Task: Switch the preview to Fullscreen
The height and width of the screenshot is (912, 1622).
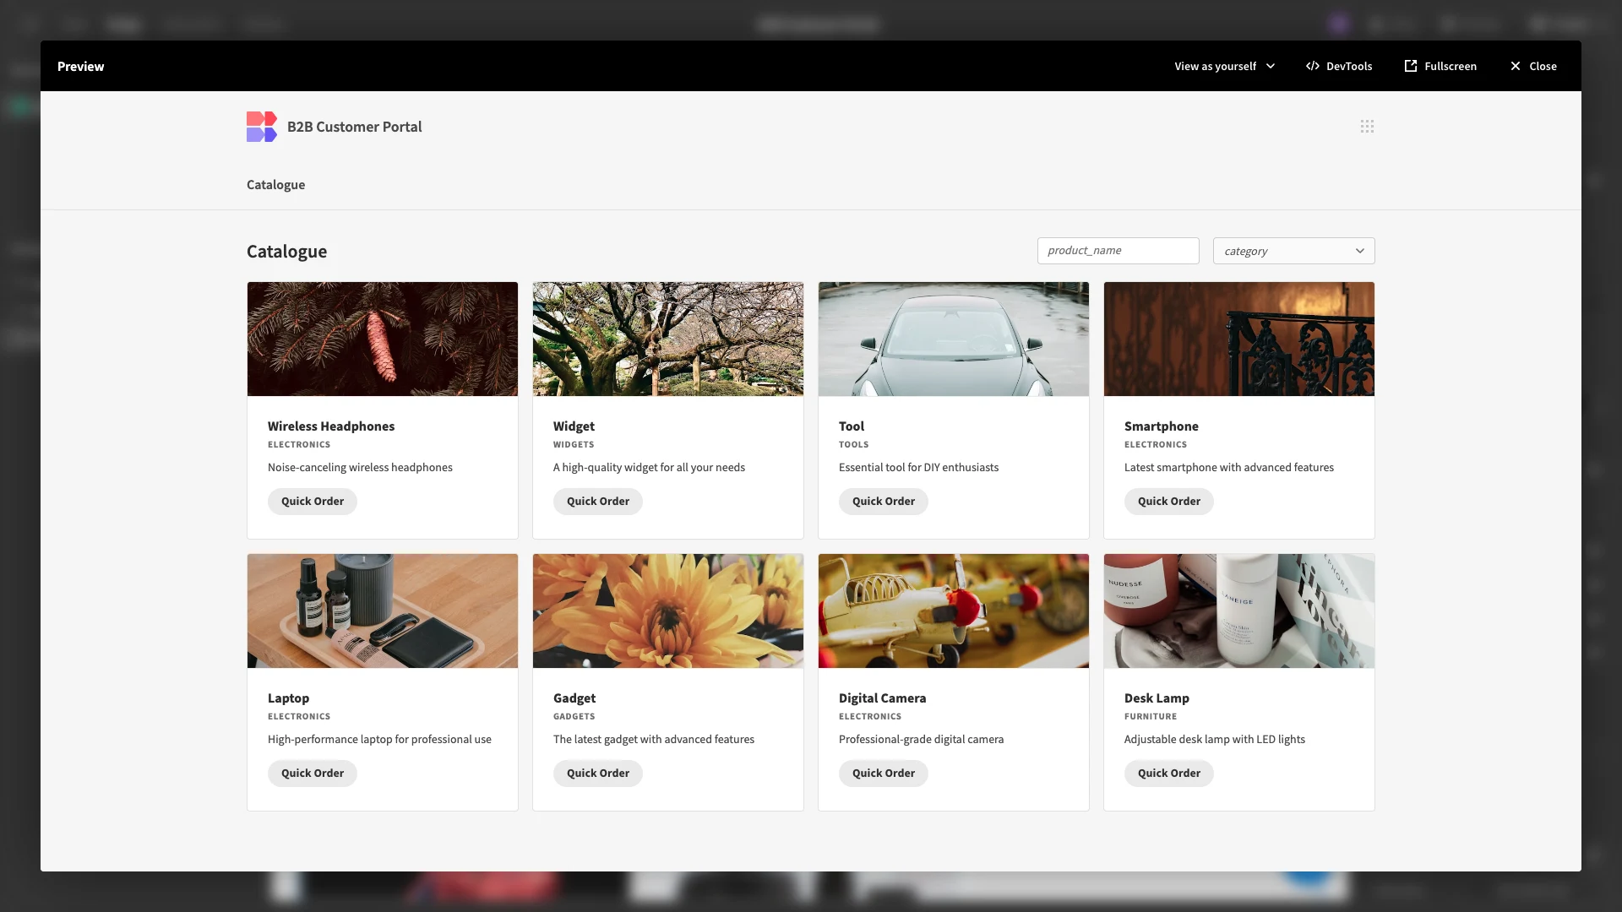Action: 1440,66
